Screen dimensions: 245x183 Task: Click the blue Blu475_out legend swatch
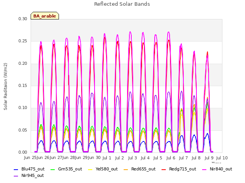coord(16,169)
